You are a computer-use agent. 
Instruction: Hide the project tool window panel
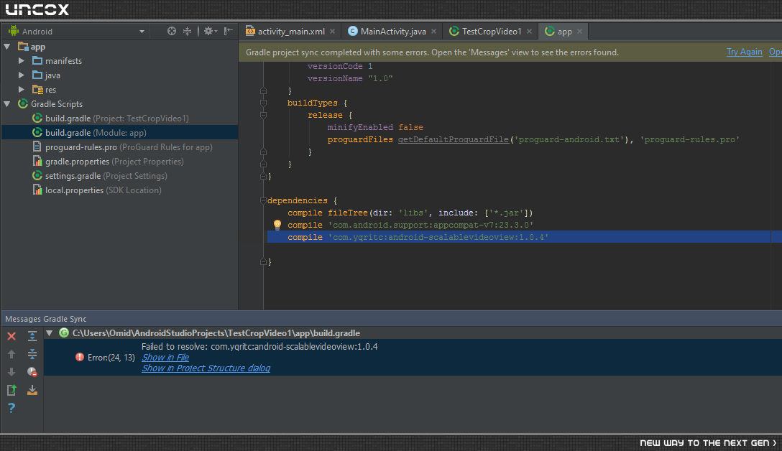(229, 31)
